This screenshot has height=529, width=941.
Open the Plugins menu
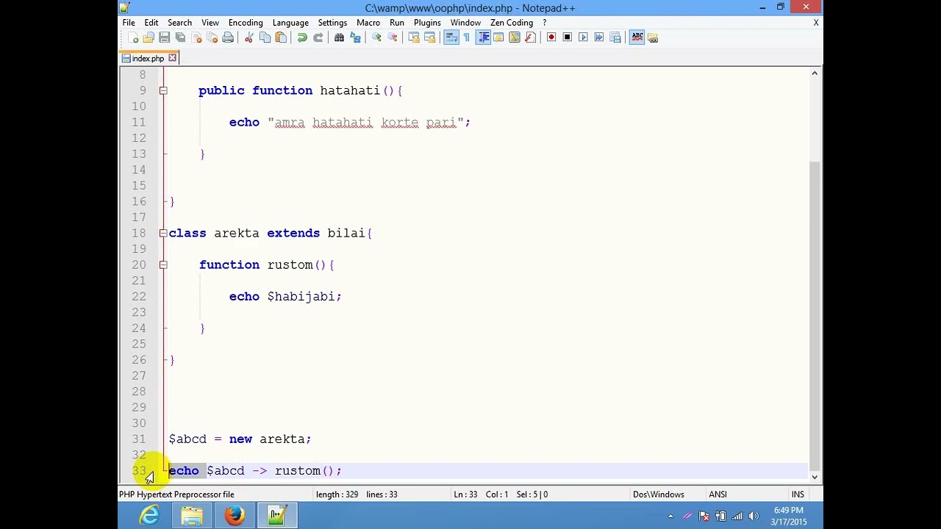coord(427,23)
